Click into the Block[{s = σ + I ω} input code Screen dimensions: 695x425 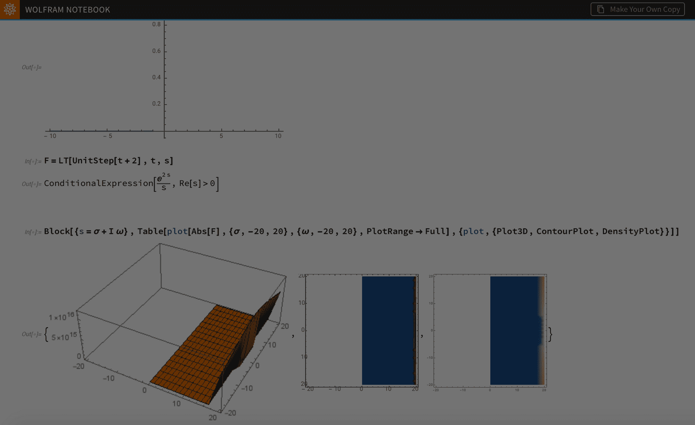361,231
